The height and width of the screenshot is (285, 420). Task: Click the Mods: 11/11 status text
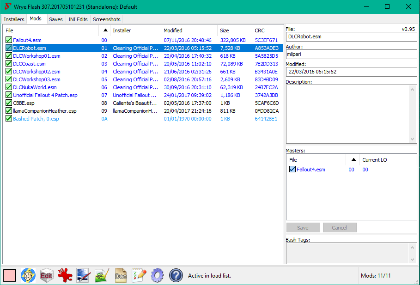(x=376, y=275)
